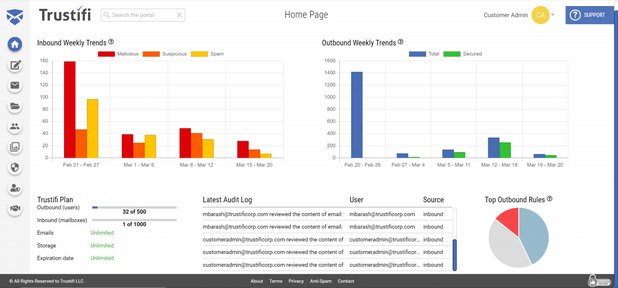Click the '32 of 500' usage text
The width and height of the screenshot is (618, 288).
pyautogui.click(x=135, y=212)
